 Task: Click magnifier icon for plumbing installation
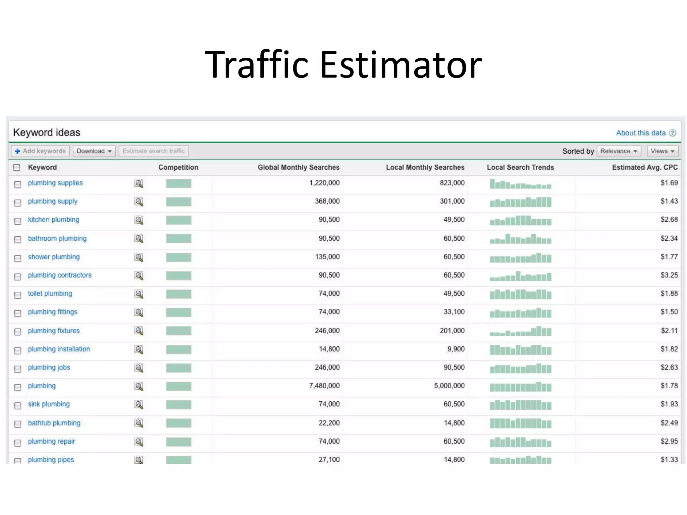click(139, 350)
